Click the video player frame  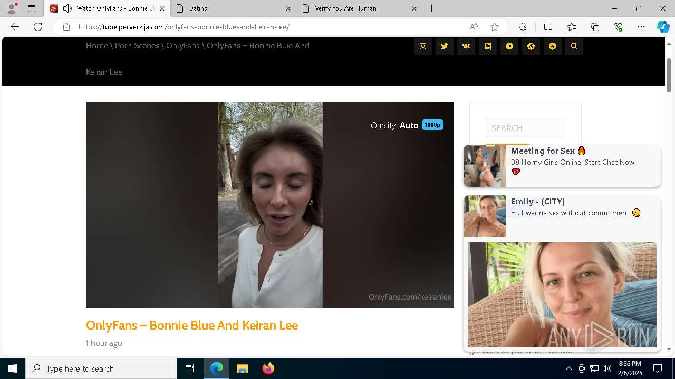point(270,205)
